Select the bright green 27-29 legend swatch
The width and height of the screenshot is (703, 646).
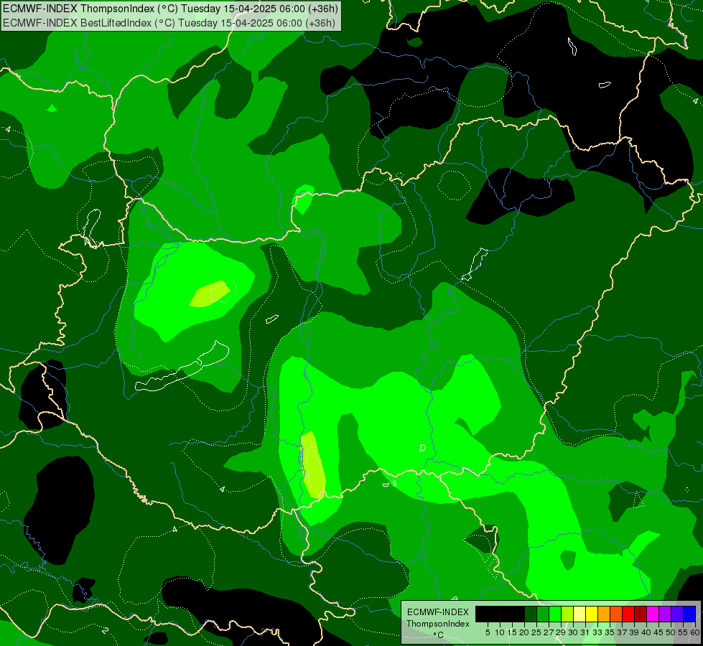coord(555,614)
